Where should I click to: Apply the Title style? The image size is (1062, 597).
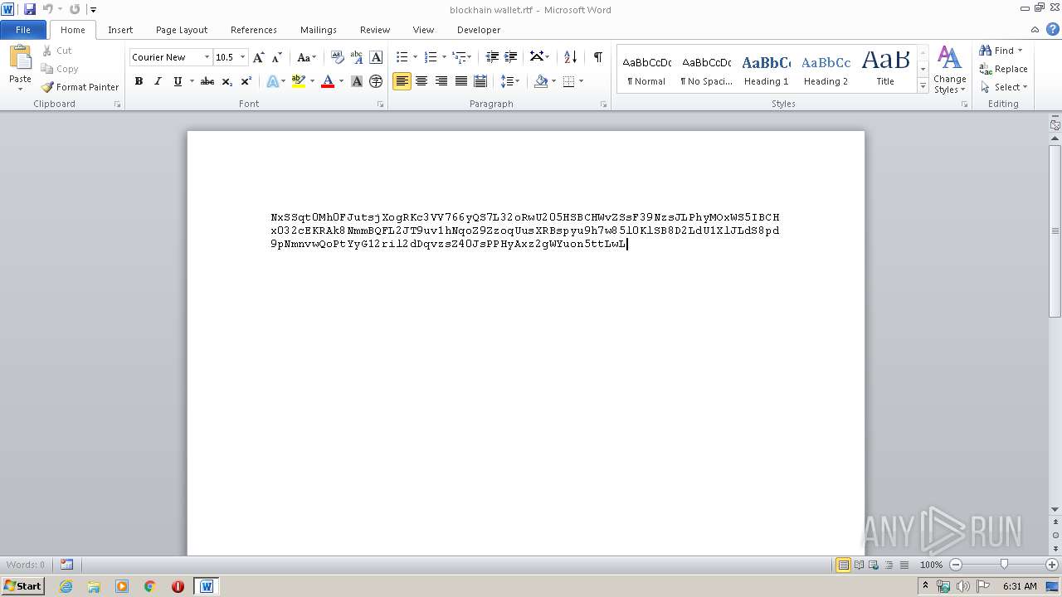[885, 70]
